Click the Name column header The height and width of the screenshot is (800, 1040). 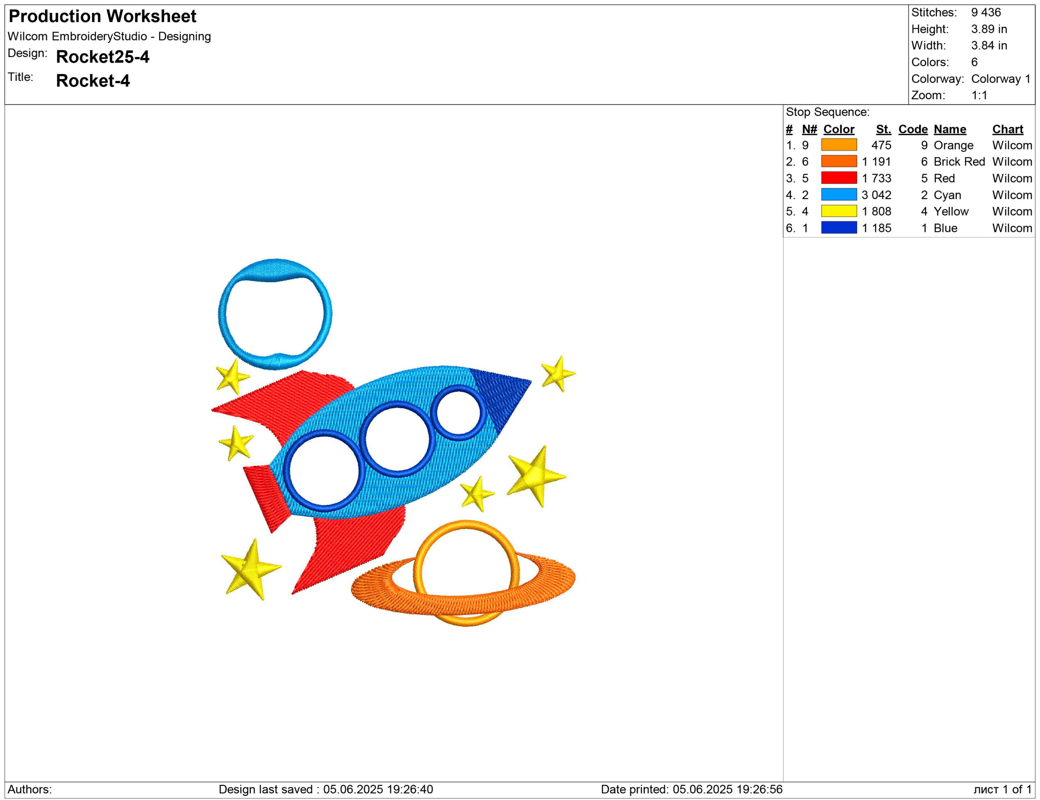tap(949, 129)
